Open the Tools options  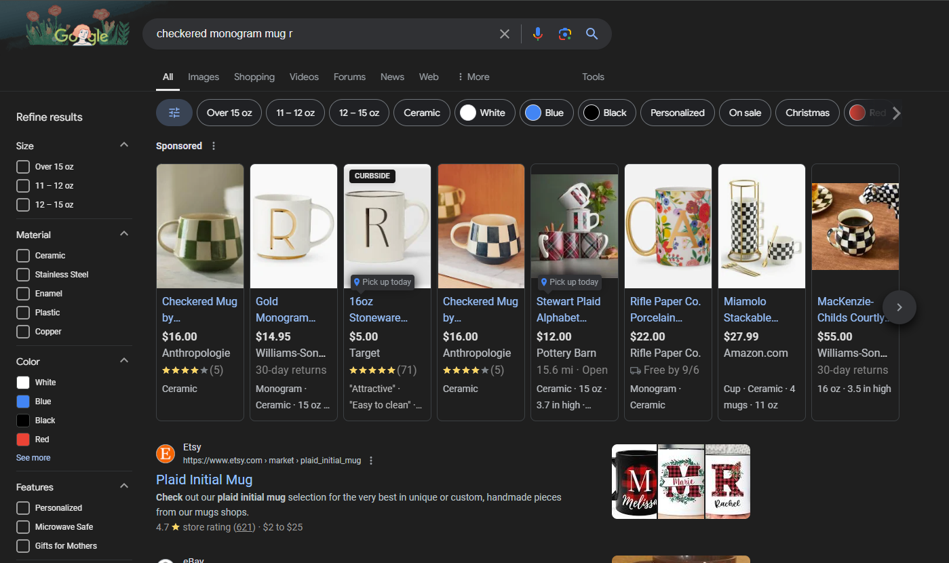click(x=593, y=77)
